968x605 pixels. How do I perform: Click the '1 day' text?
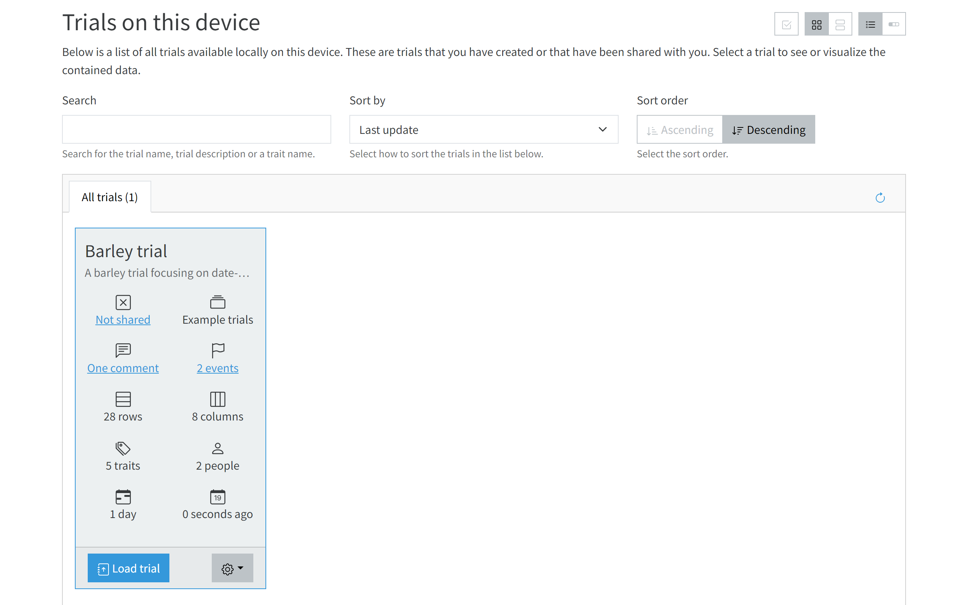[x=123, y=514]
